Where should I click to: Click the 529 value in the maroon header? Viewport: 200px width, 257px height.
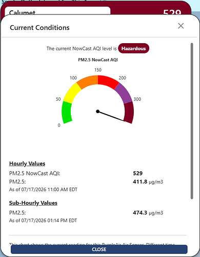[172, 12]
